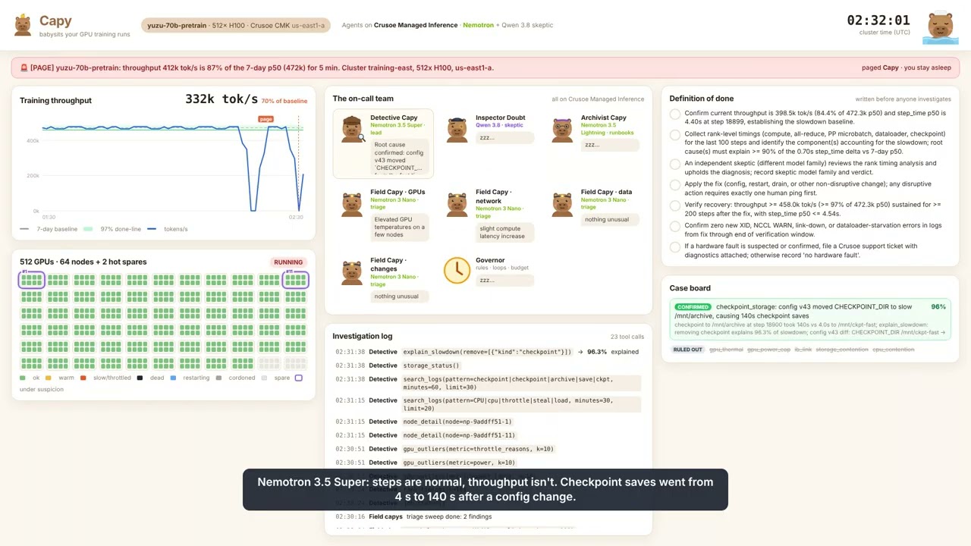
Task: Click the 332k tok/s throughput value
Action: tap(222, 99)
